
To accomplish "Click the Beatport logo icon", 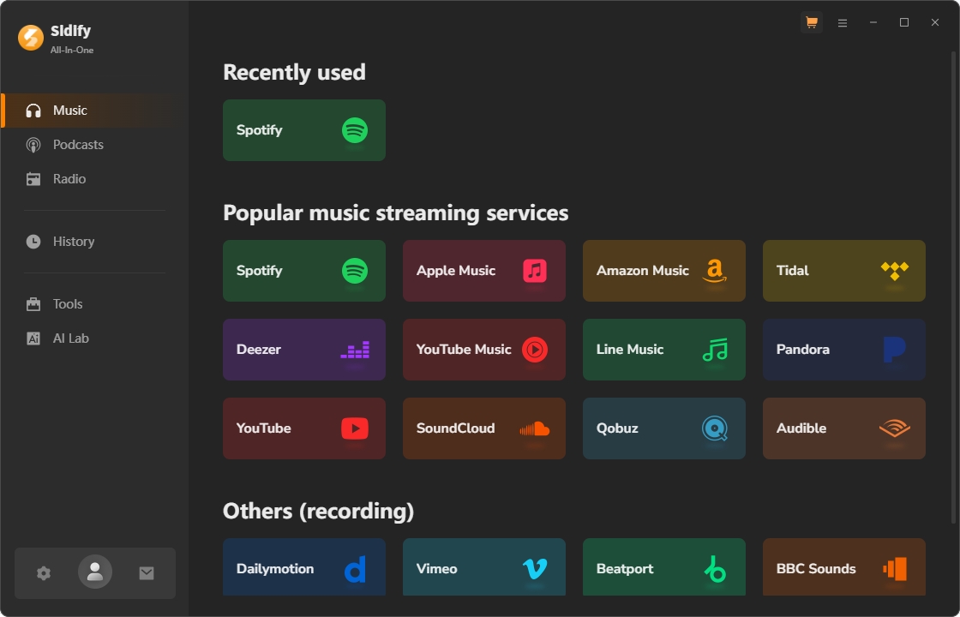I will [715, 569].
